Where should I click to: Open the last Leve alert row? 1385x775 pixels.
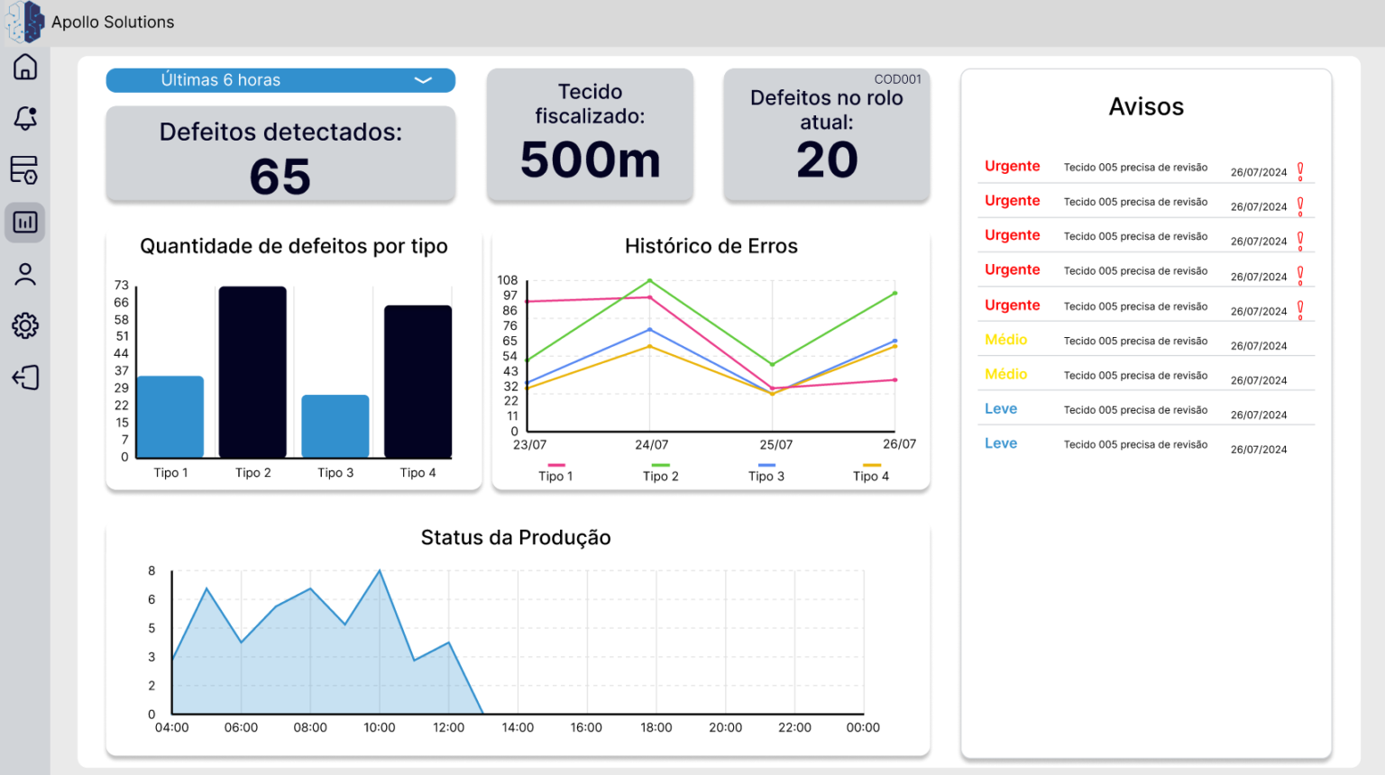point(1146,444)
